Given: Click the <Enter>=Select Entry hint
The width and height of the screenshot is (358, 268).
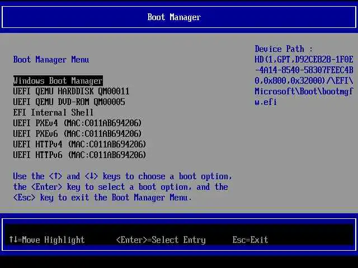Looking at the screenshot, I should (161, 240).
